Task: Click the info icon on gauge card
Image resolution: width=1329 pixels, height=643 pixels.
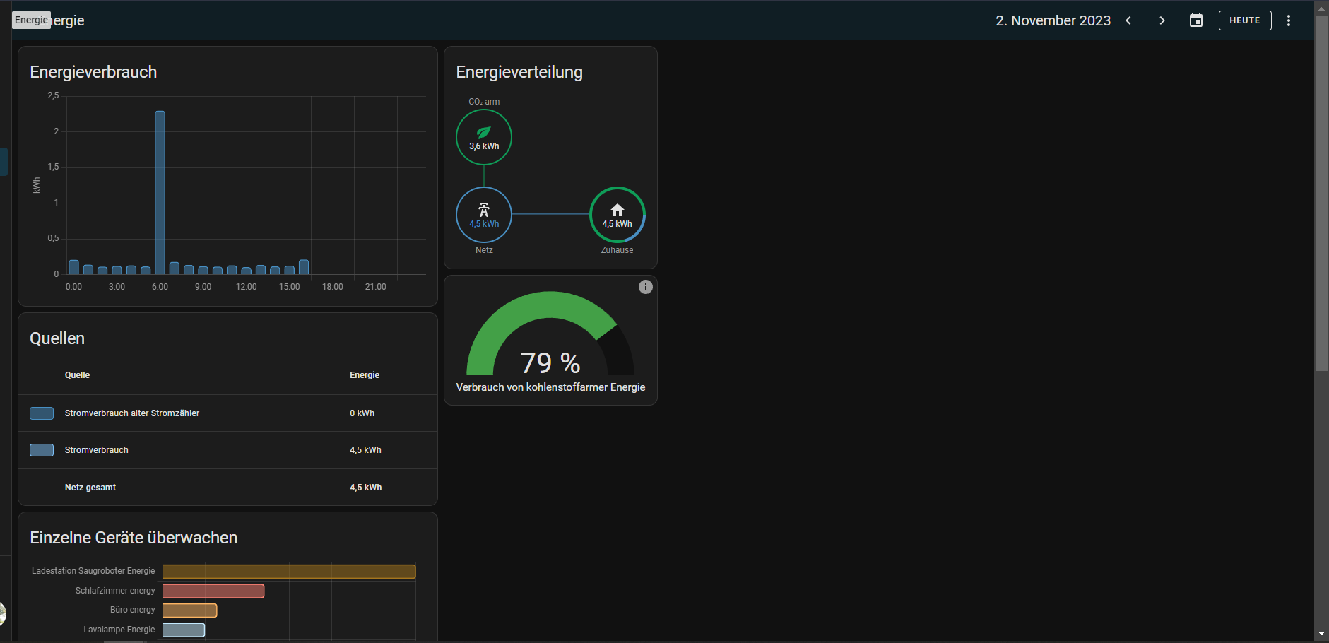Action: point(645,287)
